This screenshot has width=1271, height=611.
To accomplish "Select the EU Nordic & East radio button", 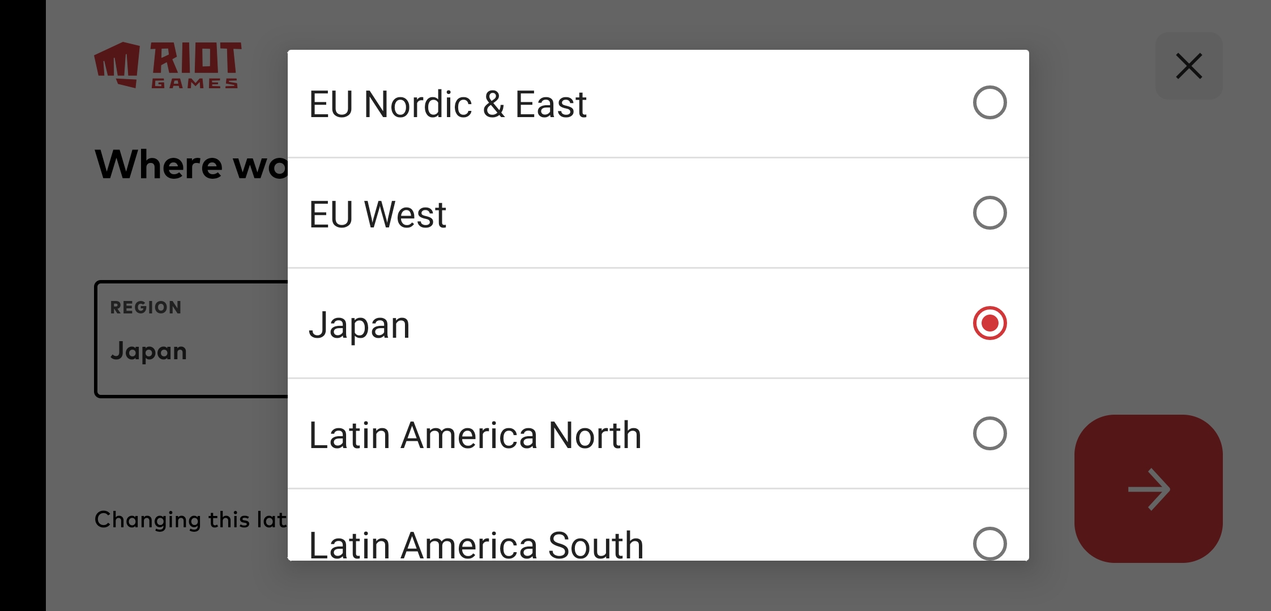I will [x=989, y=103].
